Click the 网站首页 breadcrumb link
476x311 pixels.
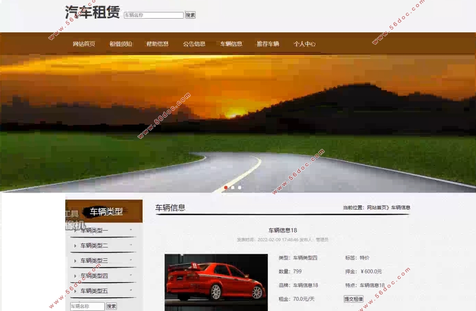(377, 208)
